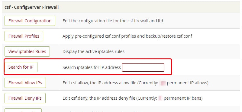Click the 'Search iptables for IP address' label
Viewport: 242px width, 112px height.
coord(92,67)
